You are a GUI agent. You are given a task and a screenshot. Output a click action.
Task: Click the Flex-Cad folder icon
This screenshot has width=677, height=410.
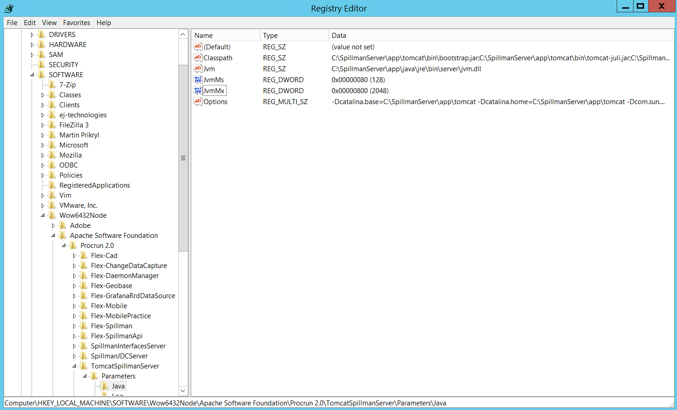tap(84, 256)
